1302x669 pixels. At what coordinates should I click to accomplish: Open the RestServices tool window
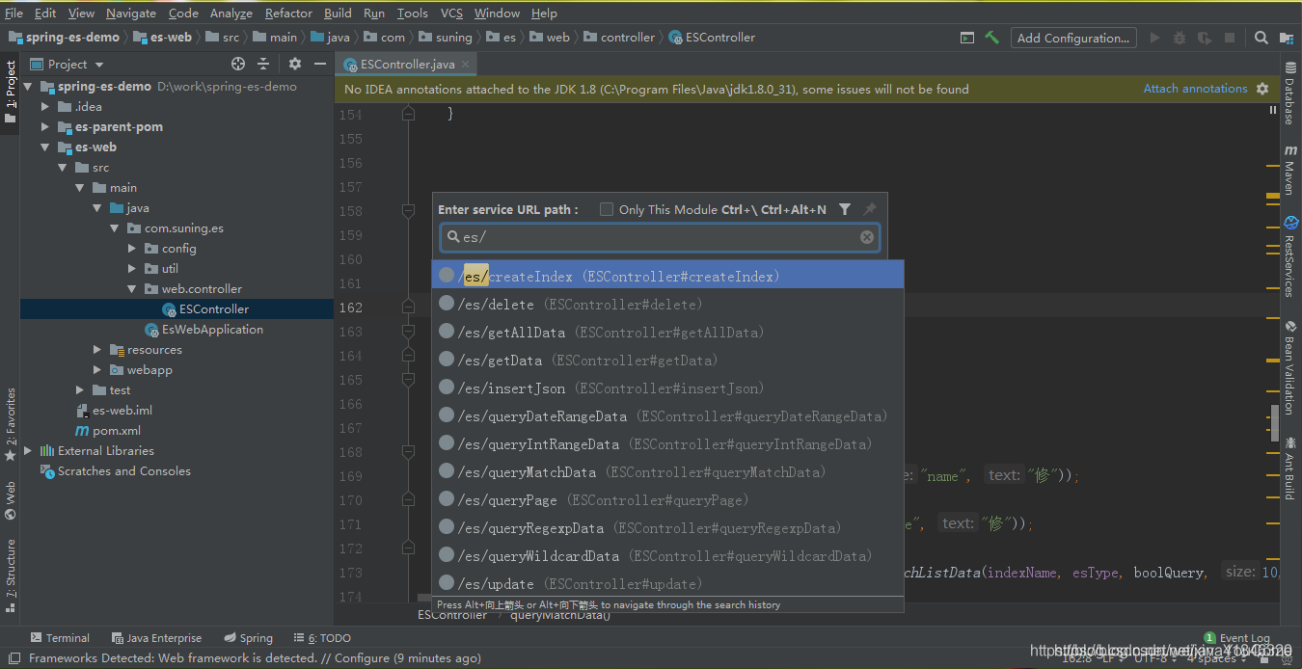click(x=1289, y=255)
